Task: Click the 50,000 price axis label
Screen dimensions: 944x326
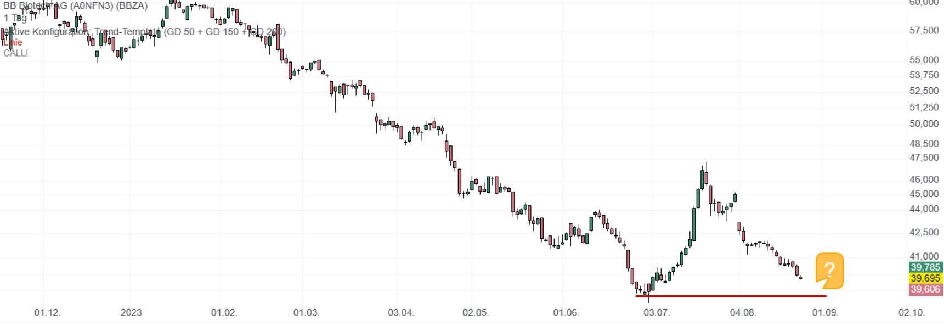Action: (924, 124)
